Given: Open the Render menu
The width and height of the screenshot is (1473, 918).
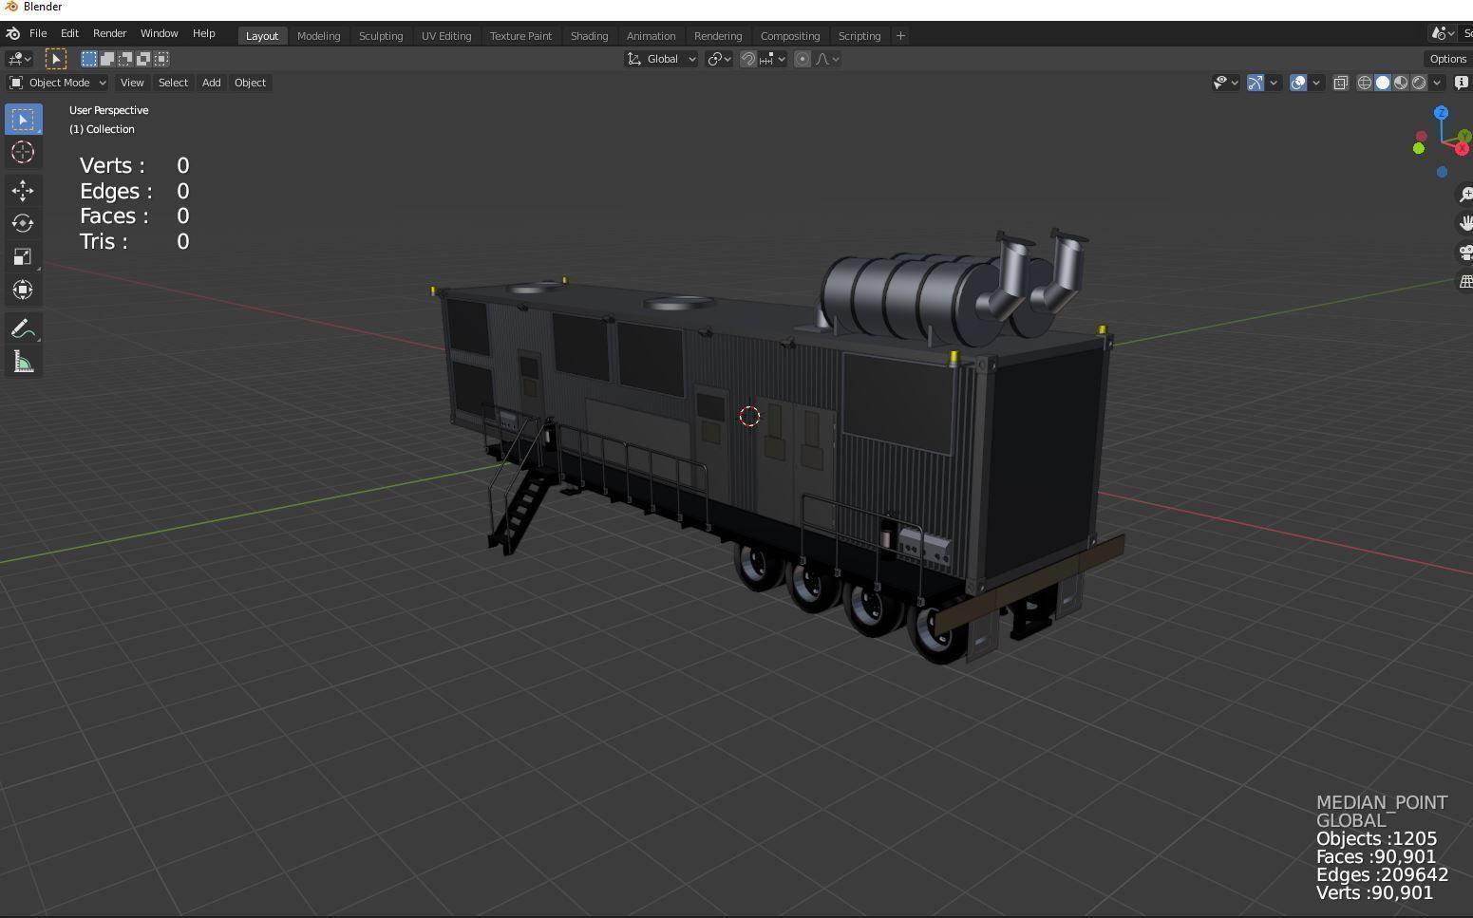Looking at the screenshot, I should (109, 33).
